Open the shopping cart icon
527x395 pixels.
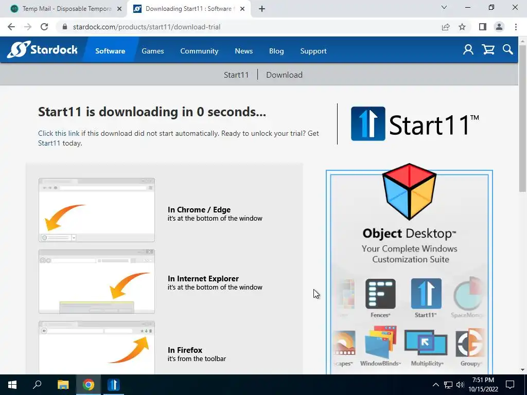488,50
